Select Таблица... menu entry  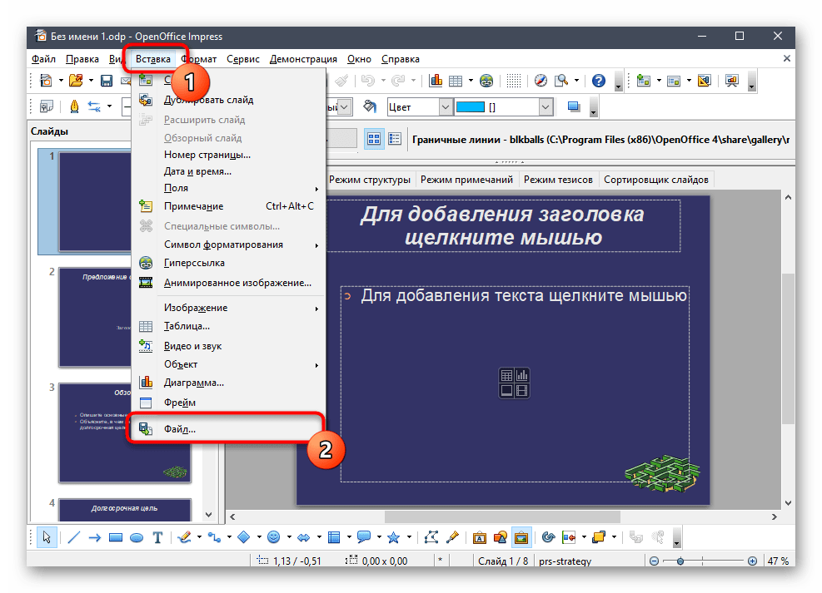(x=228, y=326)
